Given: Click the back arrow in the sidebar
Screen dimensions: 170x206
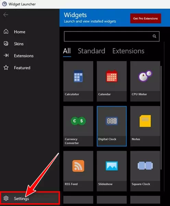Looking at the screenshot, I should coord(5,15).
